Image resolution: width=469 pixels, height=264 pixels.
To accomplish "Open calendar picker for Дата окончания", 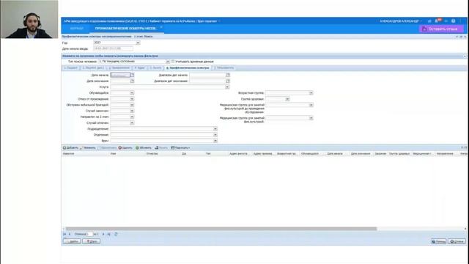I will [132, 81].
